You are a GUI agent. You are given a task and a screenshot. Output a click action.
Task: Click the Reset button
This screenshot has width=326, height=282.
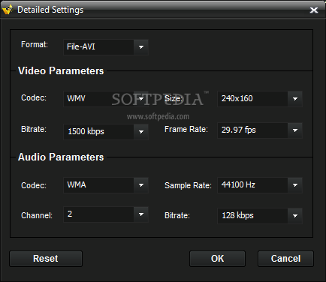click(x=46, y=259)
